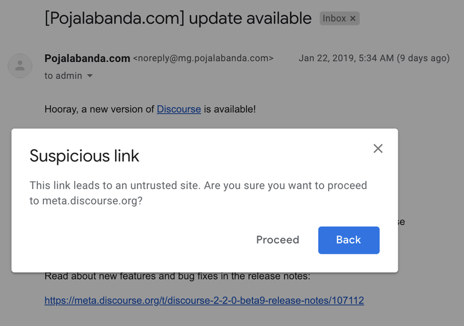Click the email subject heading
Viewport: 464px width, 326px height.
click(x=178, y=18)
